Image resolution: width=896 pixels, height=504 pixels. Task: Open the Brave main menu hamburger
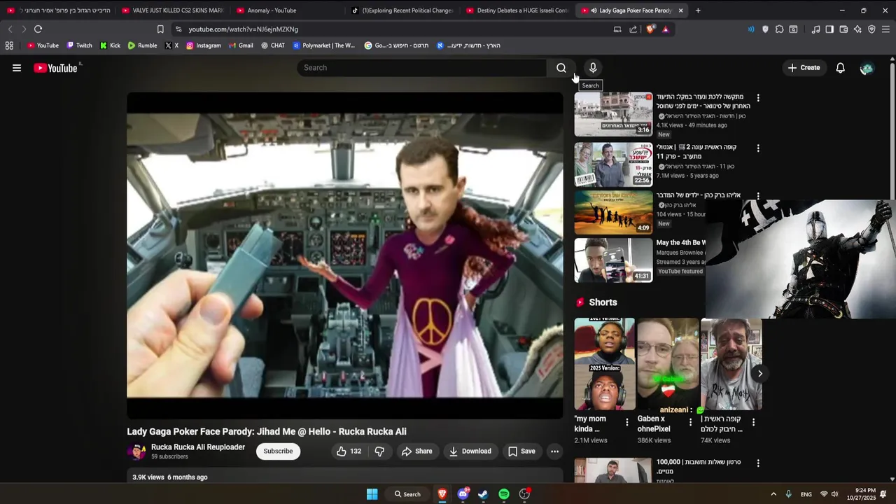[885, 29]
